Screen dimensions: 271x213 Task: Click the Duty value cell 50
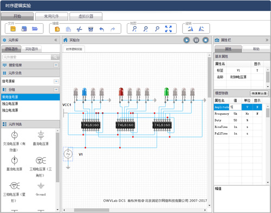(x=235, y=120)
